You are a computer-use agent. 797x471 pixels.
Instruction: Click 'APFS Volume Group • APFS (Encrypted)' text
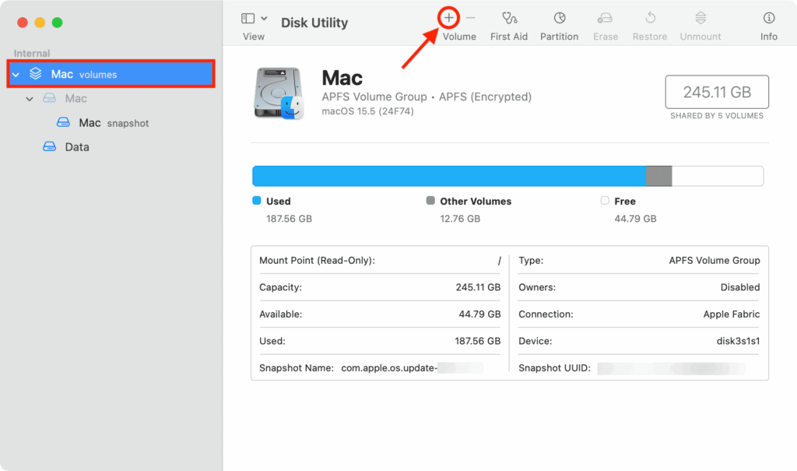[427, 97]
